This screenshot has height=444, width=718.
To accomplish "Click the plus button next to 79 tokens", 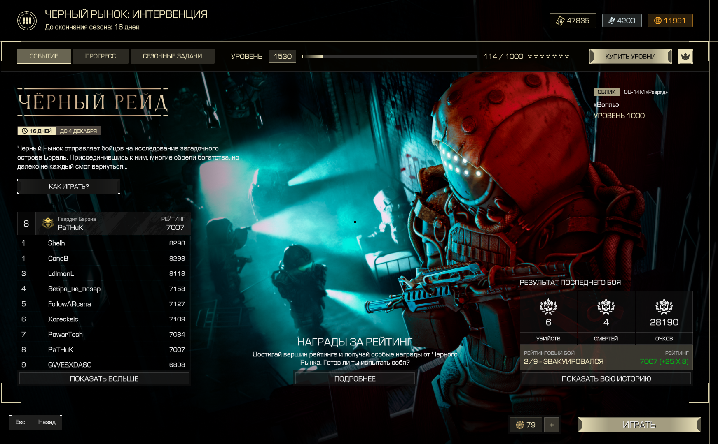I will click(x=552, y=425).
